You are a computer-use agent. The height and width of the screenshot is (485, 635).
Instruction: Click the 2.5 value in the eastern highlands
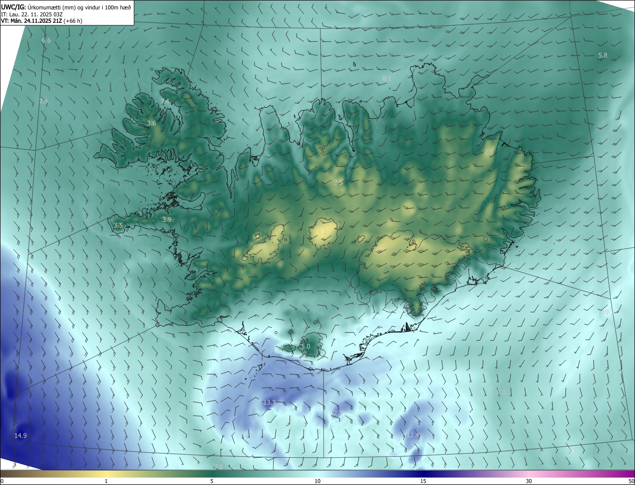click(x=489, y=152)
